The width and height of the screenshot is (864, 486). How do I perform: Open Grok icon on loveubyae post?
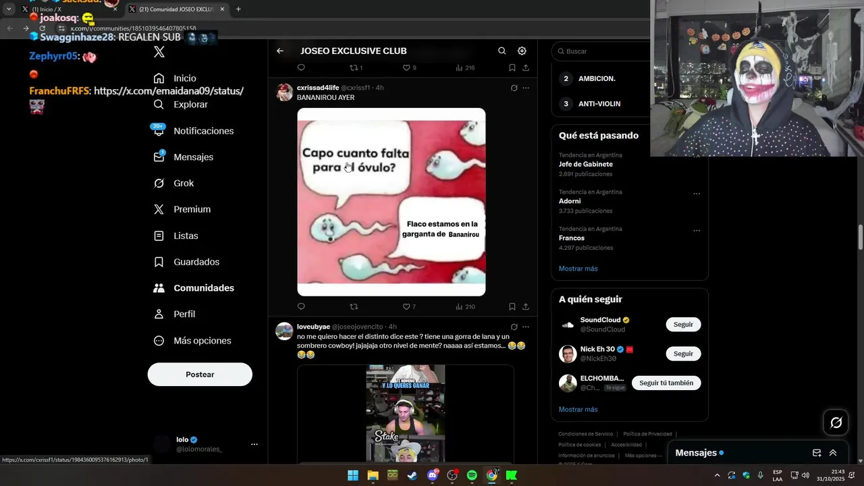(514, 327)
